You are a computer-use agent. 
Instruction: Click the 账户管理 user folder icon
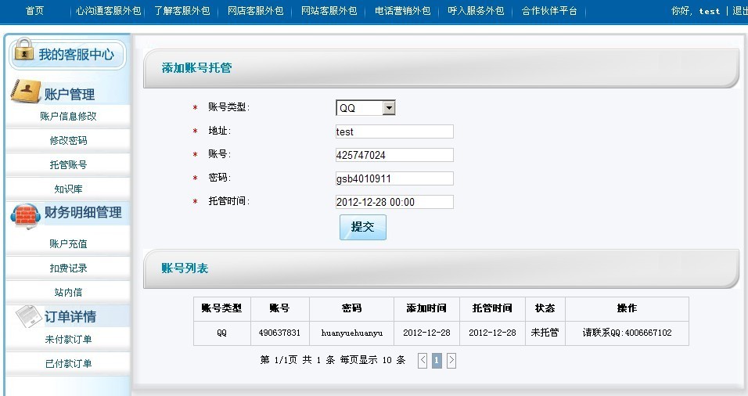(x=25, y=92)
